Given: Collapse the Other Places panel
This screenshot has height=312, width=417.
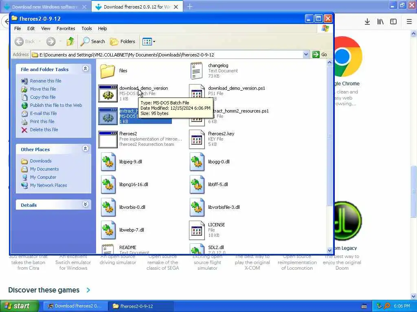Looking at the screenshot, I should click(x=86, y=149).
